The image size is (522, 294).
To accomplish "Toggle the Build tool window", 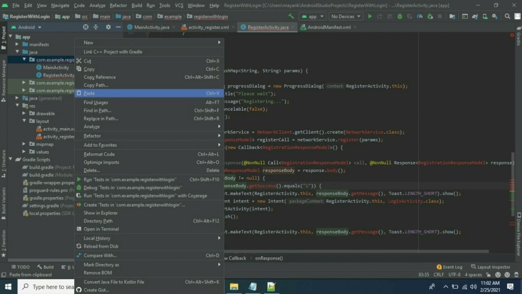I will (46, 267).
